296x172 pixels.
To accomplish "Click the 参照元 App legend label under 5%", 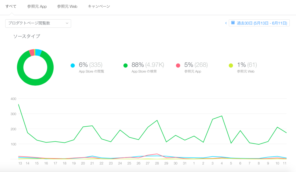I will point(193,71).
